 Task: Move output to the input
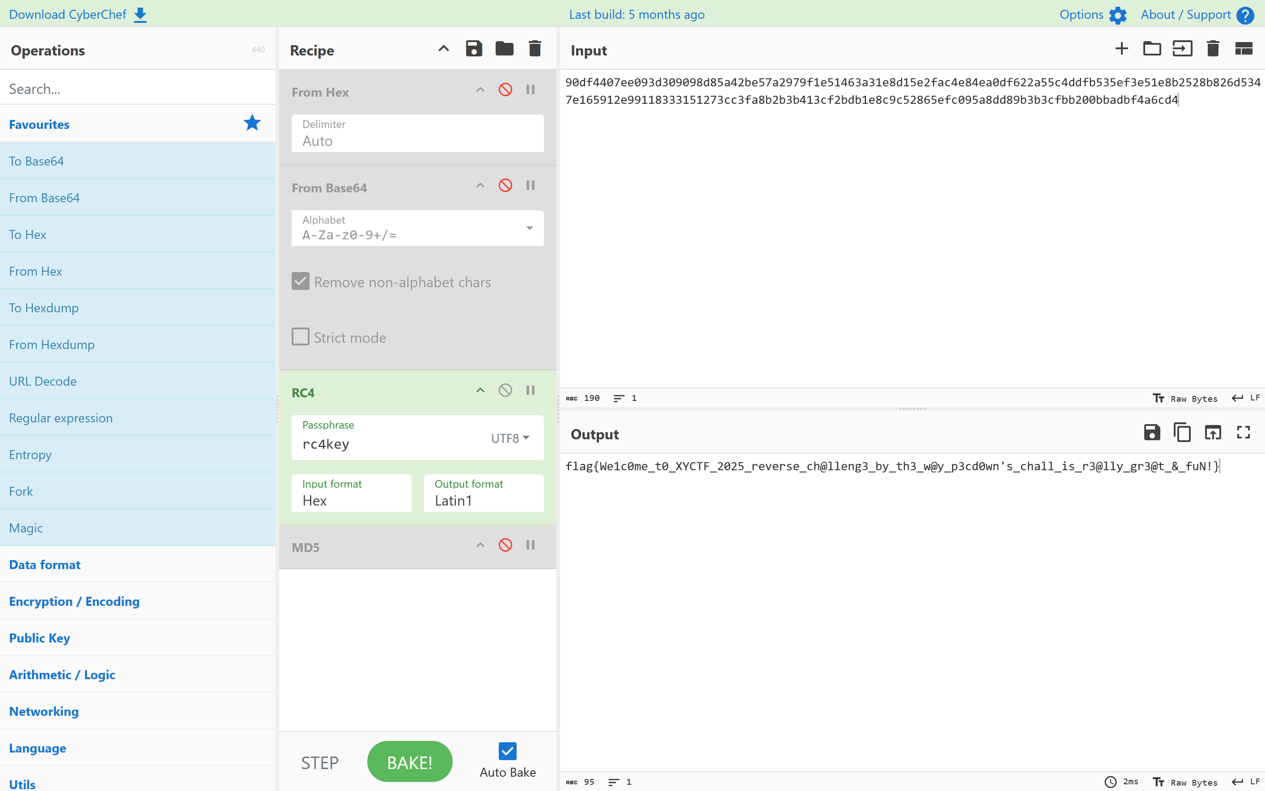pos(1213,433)
